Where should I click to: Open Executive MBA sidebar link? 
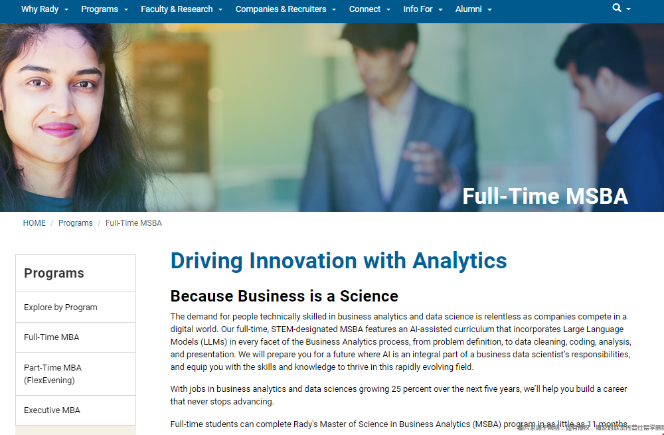point(52,410)
